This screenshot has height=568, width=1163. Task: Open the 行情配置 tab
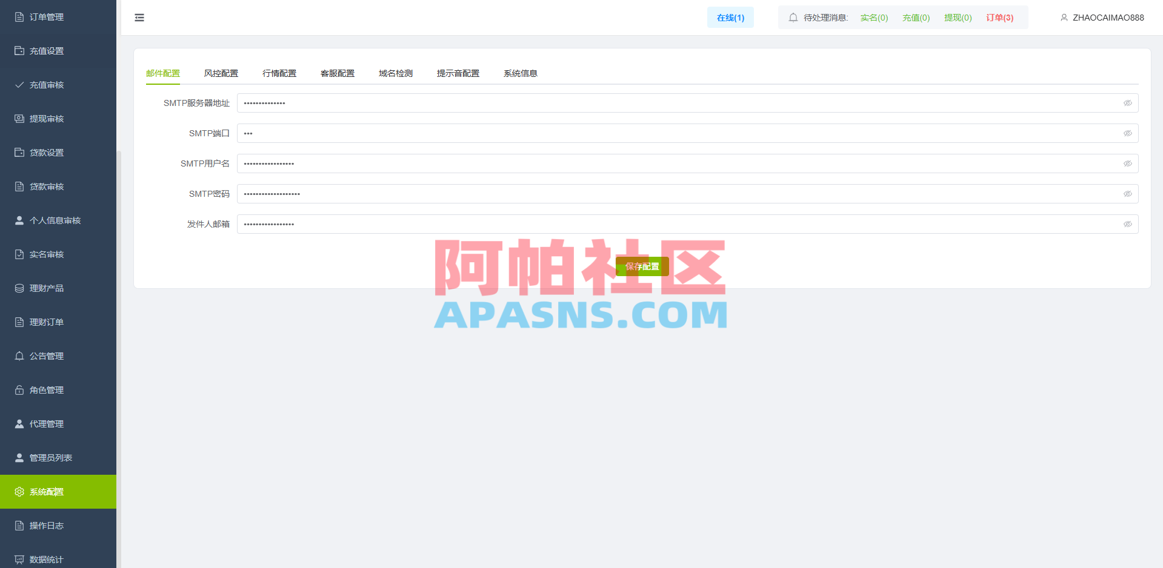[279, 73]
